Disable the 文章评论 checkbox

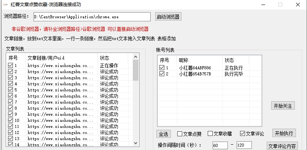(242, 134)
